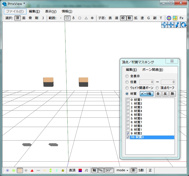Click the camera rotate icon in viewport corner

(184, 25)
